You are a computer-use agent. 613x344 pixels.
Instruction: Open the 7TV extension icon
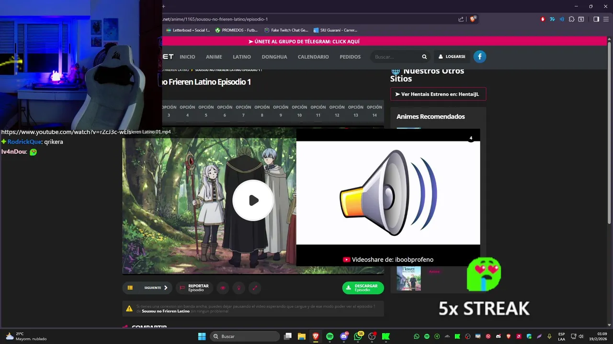[552, 19]
